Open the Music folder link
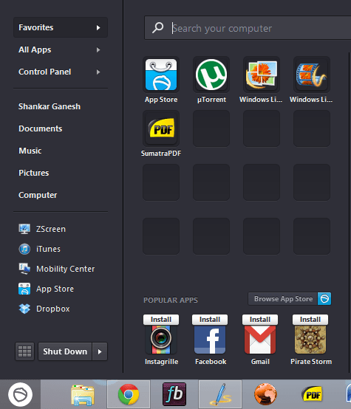The height and width of the screenshot is (409, 351). click(30, 151)
